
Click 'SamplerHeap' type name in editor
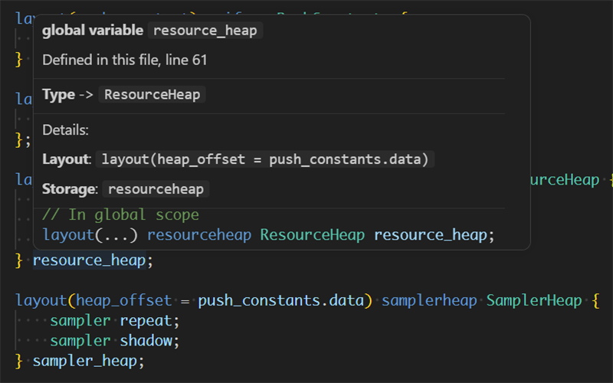tap(534, 300)
